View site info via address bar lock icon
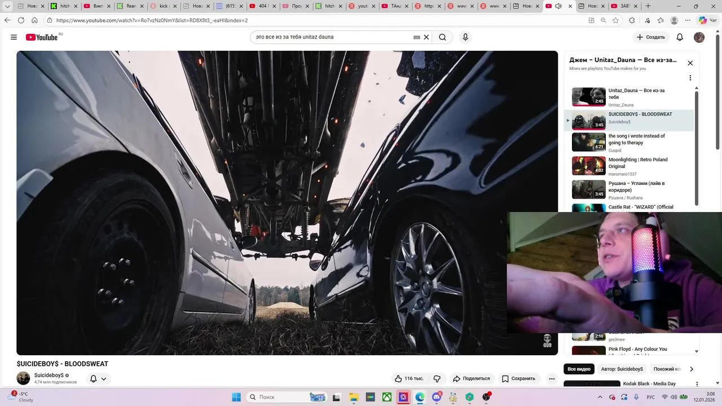The width and height of the screenshot is (722, 406). tap(50, 20)
